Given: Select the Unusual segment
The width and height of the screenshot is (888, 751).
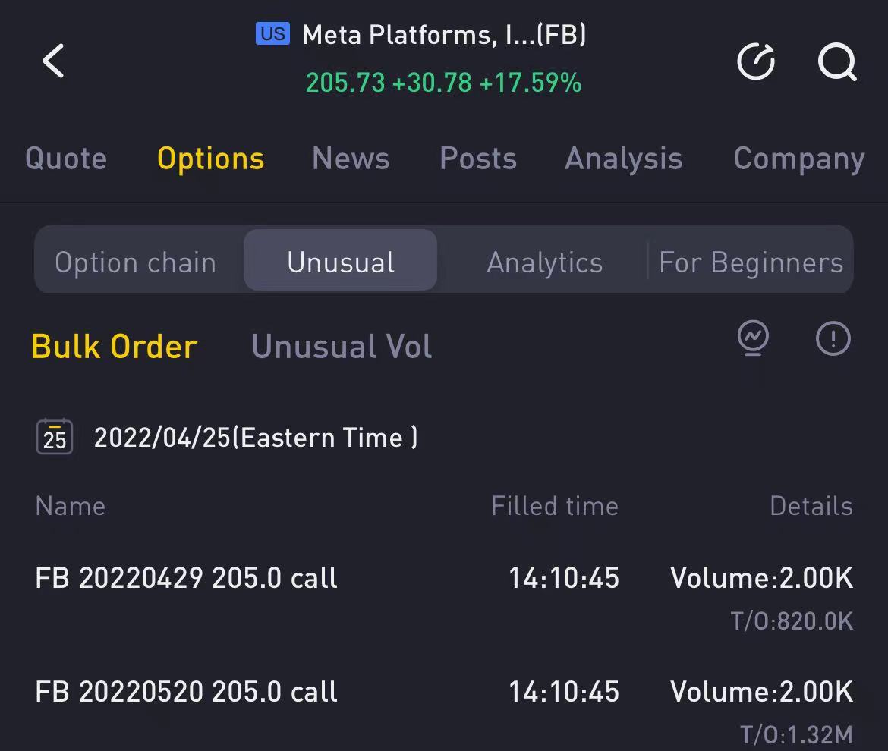Looking at the screenshot, I should 341,262.
